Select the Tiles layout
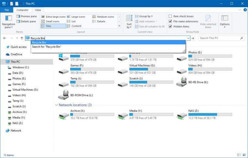The width and height of the screenshot is (248, 158). tap(53, 26)
